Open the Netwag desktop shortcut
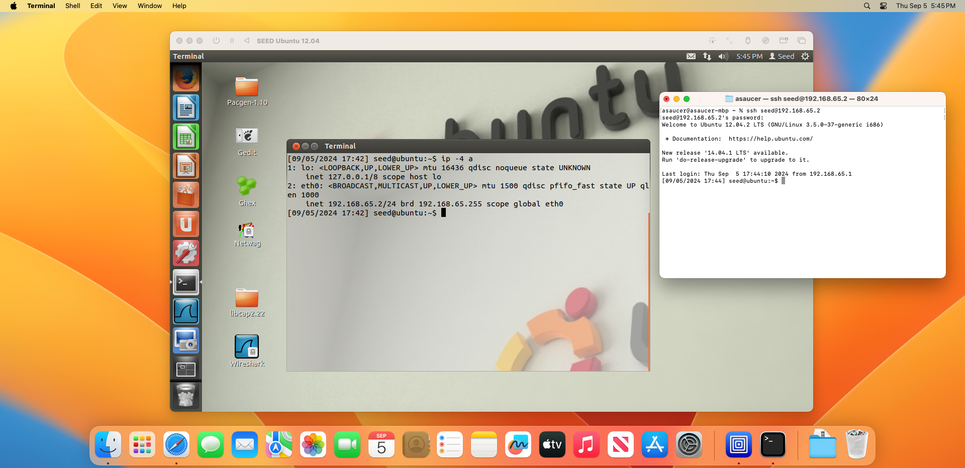This screenshot has width=965, height=468. tap(247, 230)
